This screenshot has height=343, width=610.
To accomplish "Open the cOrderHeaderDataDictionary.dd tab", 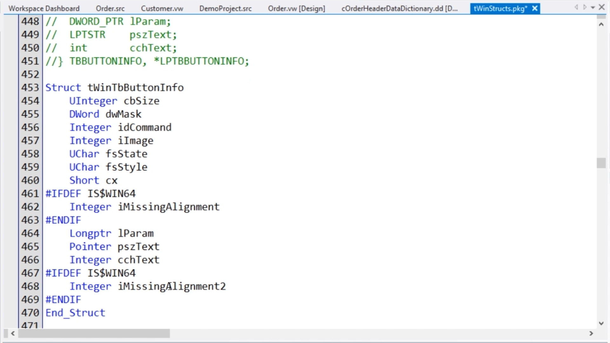I will [x=399, y=9].
